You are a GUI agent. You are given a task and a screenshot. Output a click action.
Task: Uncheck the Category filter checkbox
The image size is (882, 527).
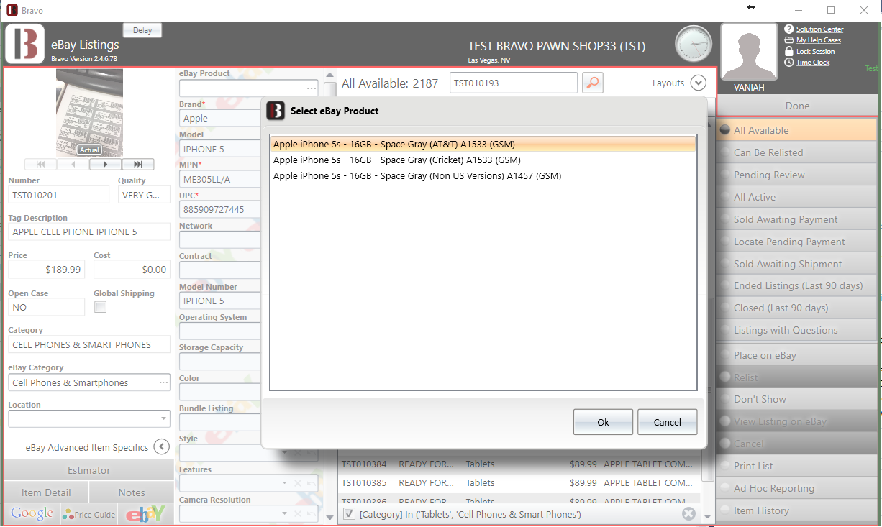(349, 513)
